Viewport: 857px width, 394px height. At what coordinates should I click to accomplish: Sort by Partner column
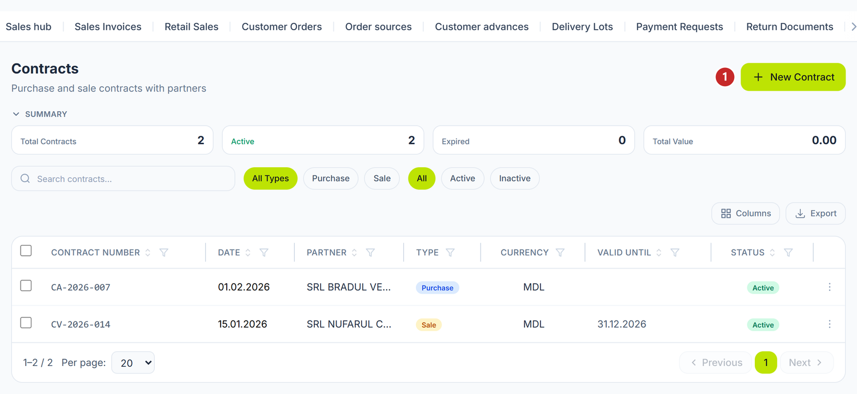tap(354, 252)
